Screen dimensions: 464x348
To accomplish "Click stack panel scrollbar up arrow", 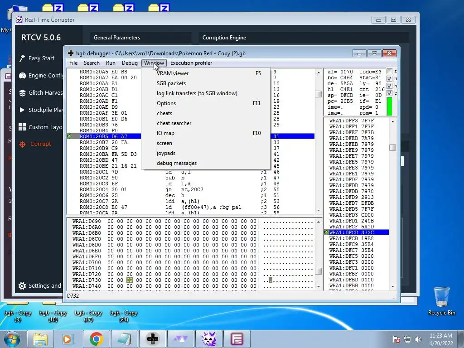I will [x=393, y=121].
